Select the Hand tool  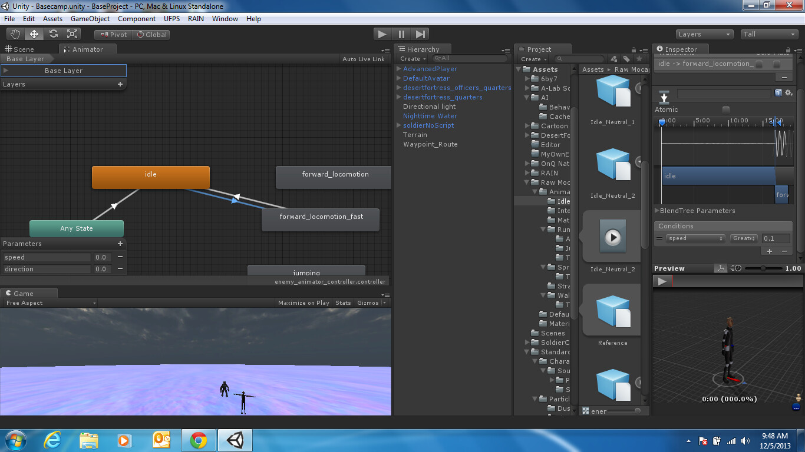14,34
